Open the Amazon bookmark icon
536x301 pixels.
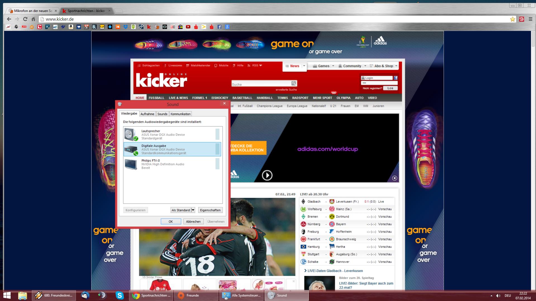tap(71, 27)
